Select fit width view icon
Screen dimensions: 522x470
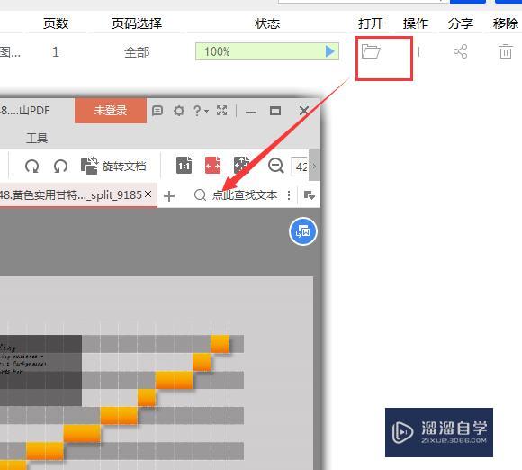pos(212,165)
